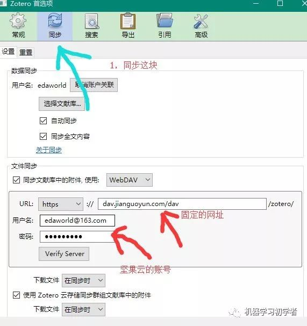Open the 高级 (Advanced) tools icon pane
This screenshot has width=307, height=326.
coord(201,26)
